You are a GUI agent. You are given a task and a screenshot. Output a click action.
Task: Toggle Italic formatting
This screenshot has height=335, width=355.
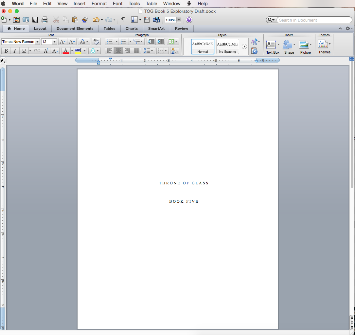pos(15,51)
